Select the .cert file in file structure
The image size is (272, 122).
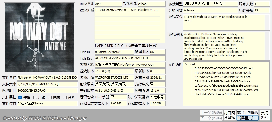224,68
